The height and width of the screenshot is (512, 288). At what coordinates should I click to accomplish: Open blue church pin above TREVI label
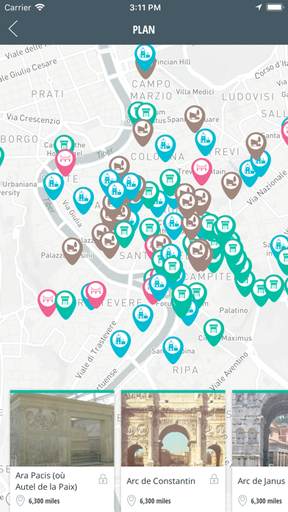click(206, 141)
